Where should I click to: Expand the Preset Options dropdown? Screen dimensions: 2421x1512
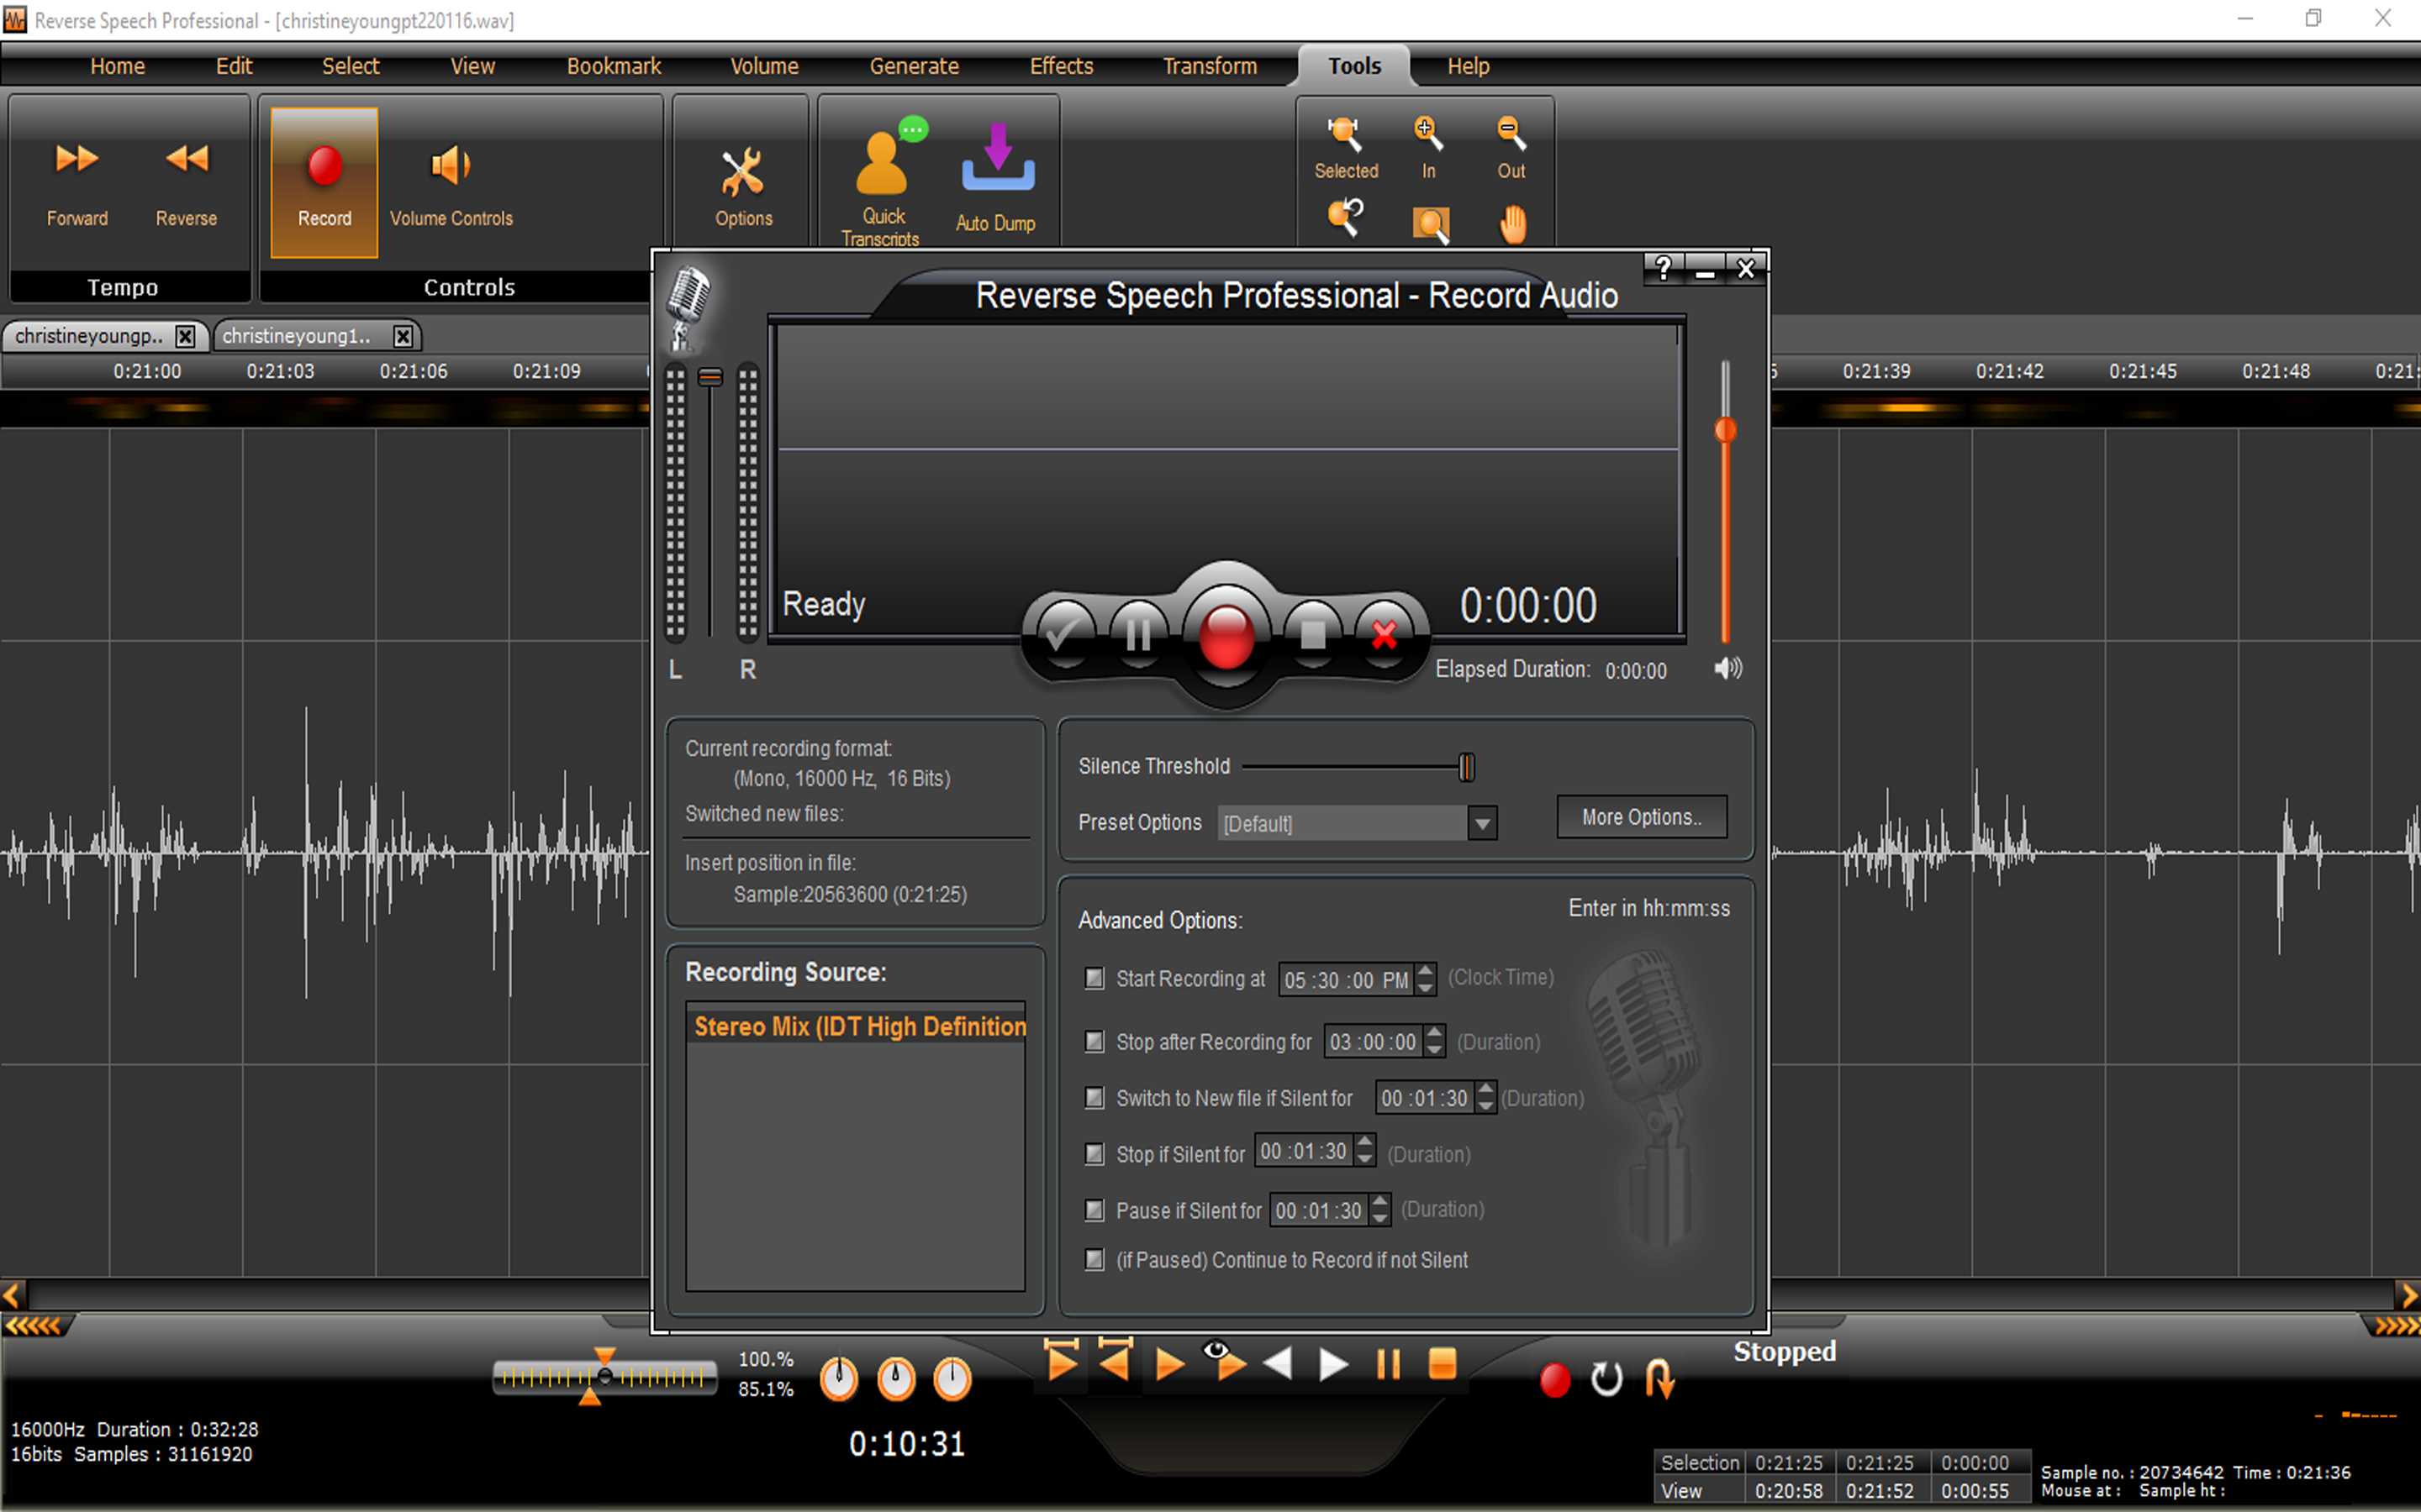click(x=1483, y=824)
